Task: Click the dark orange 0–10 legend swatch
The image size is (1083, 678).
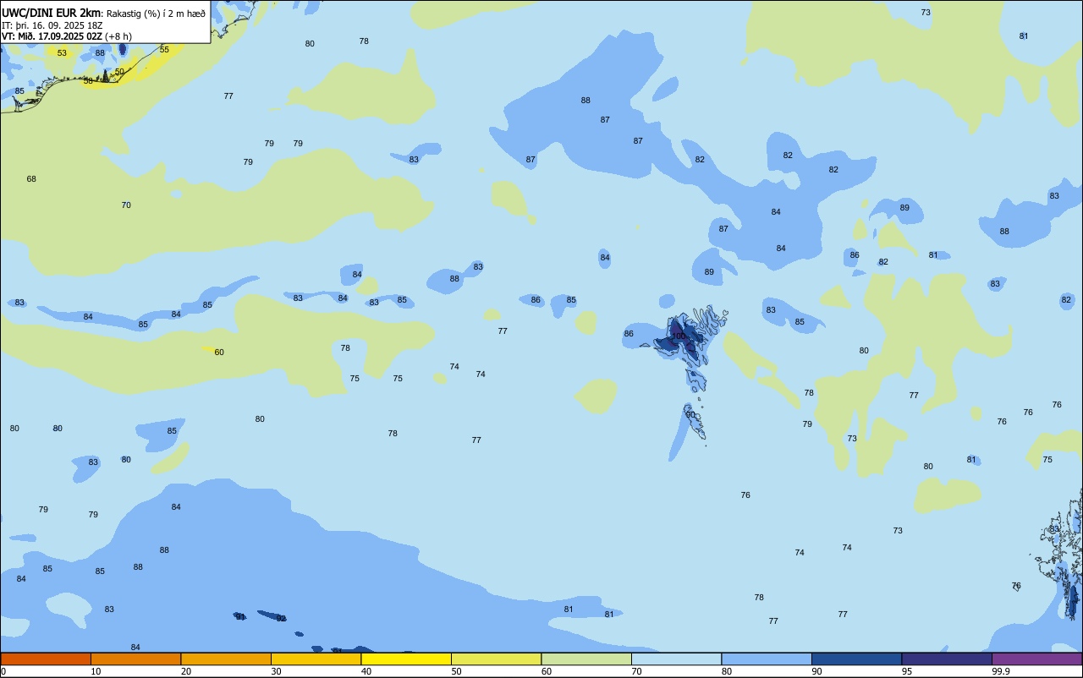Action: (x=46, y=659)
